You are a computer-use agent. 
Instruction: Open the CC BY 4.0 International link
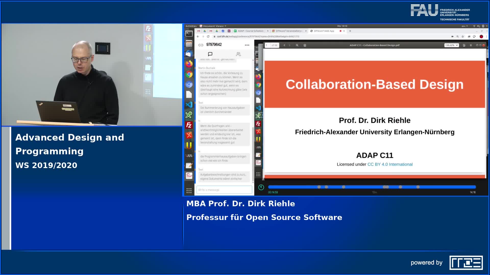coord(390,164)
